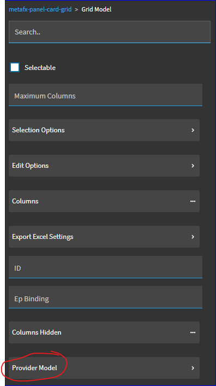Viewport: 216px width, 386px height.
Task: Expand the Export Excel Settings section
Action: pos(104,237)
